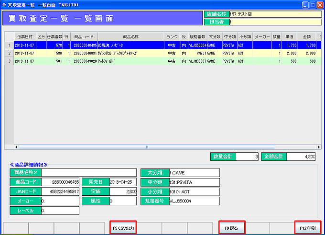Click the 伝票日付 column header

24,36
